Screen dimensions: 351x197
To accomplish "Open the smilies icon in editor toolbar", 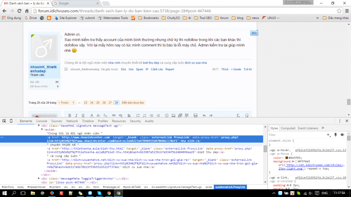I will [x=166, y=115].
